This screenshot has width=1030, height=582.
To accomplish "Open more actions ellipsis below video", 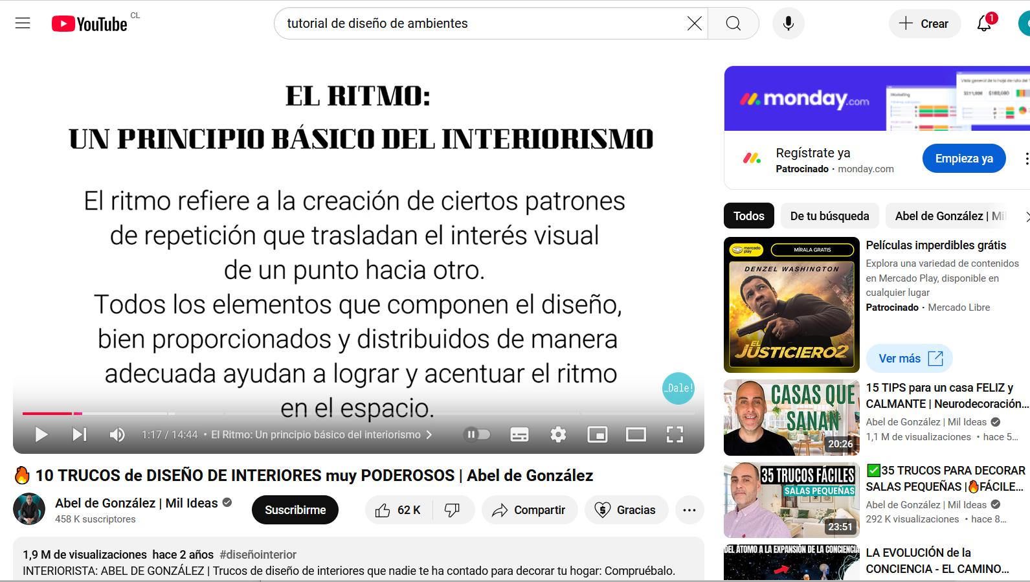I will [689, 510].
